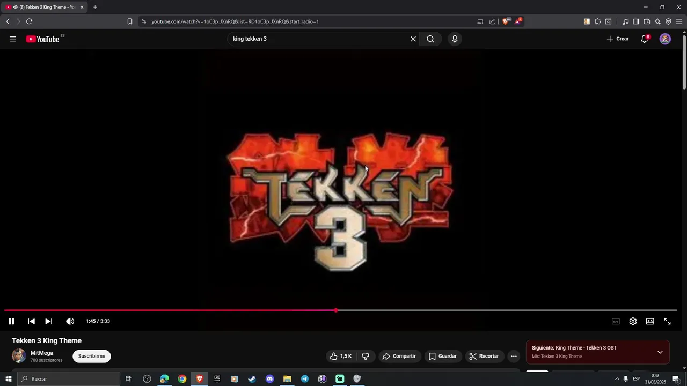Run search with the magnifier button
The height and width of the screenshot is (386, 687).
[x=430, y=39]
